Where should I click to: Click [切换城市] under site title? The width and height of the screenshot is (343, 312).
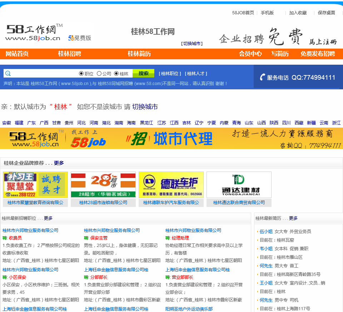192,44
